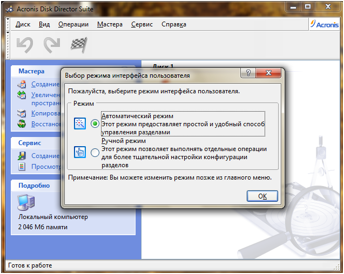Confirm the dialog with the OK button
The height and width of the screenshot is (274, 344).
pos(262,196)
